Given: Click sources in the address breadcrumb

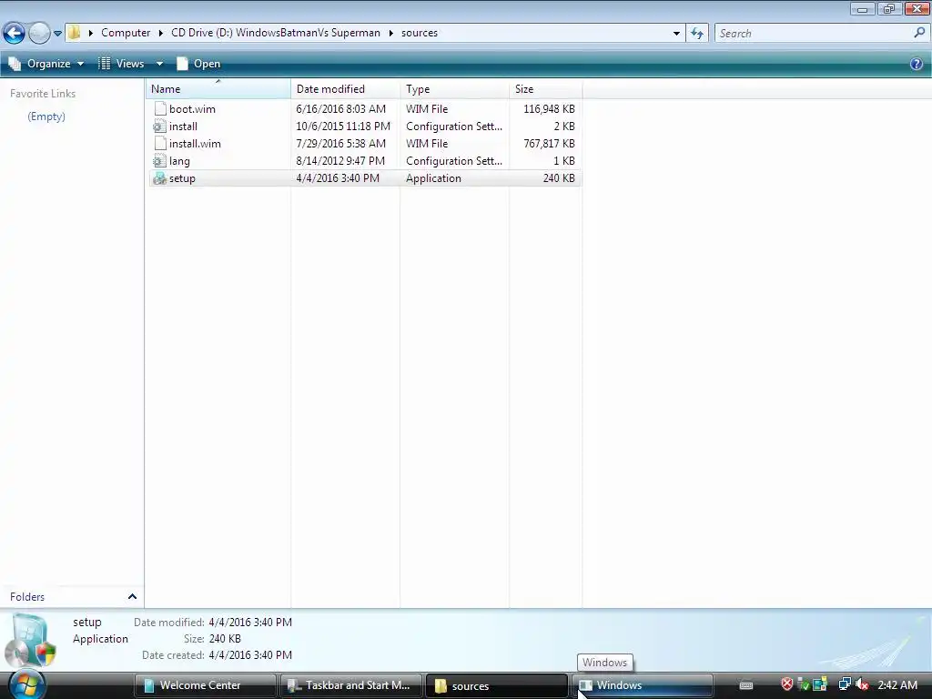Looking at the screenshot, I should (x=419, y=33).
